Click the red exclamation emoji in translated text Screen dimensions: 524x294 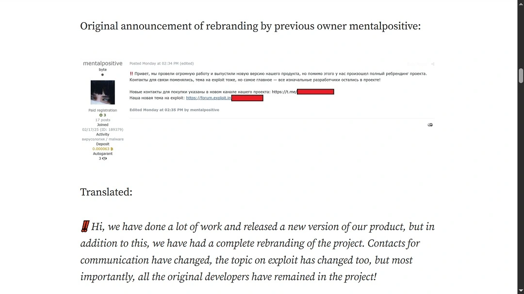pos(85,226)
